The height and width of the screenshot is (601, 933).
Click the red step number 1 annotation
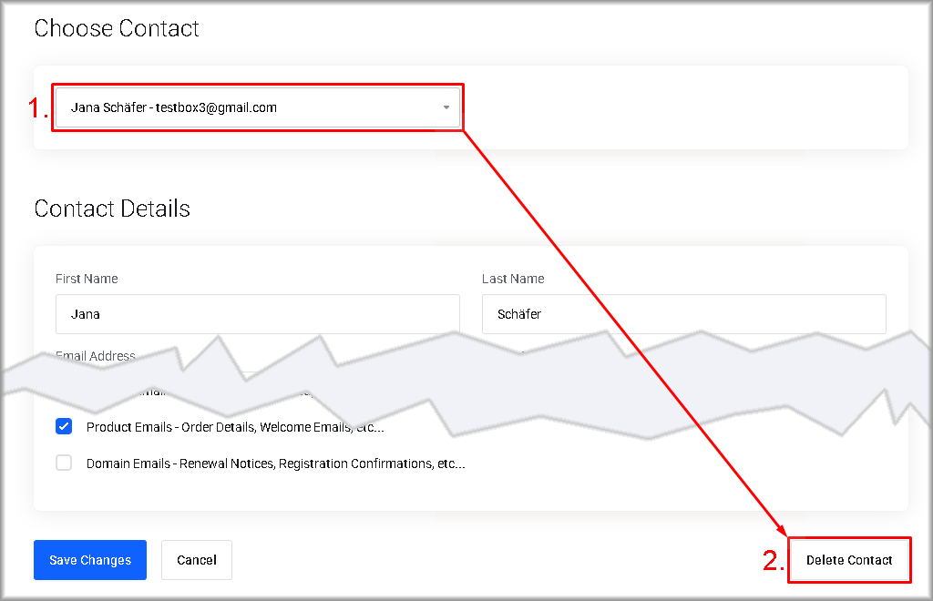pyautogui.click(x=37, y=108)
